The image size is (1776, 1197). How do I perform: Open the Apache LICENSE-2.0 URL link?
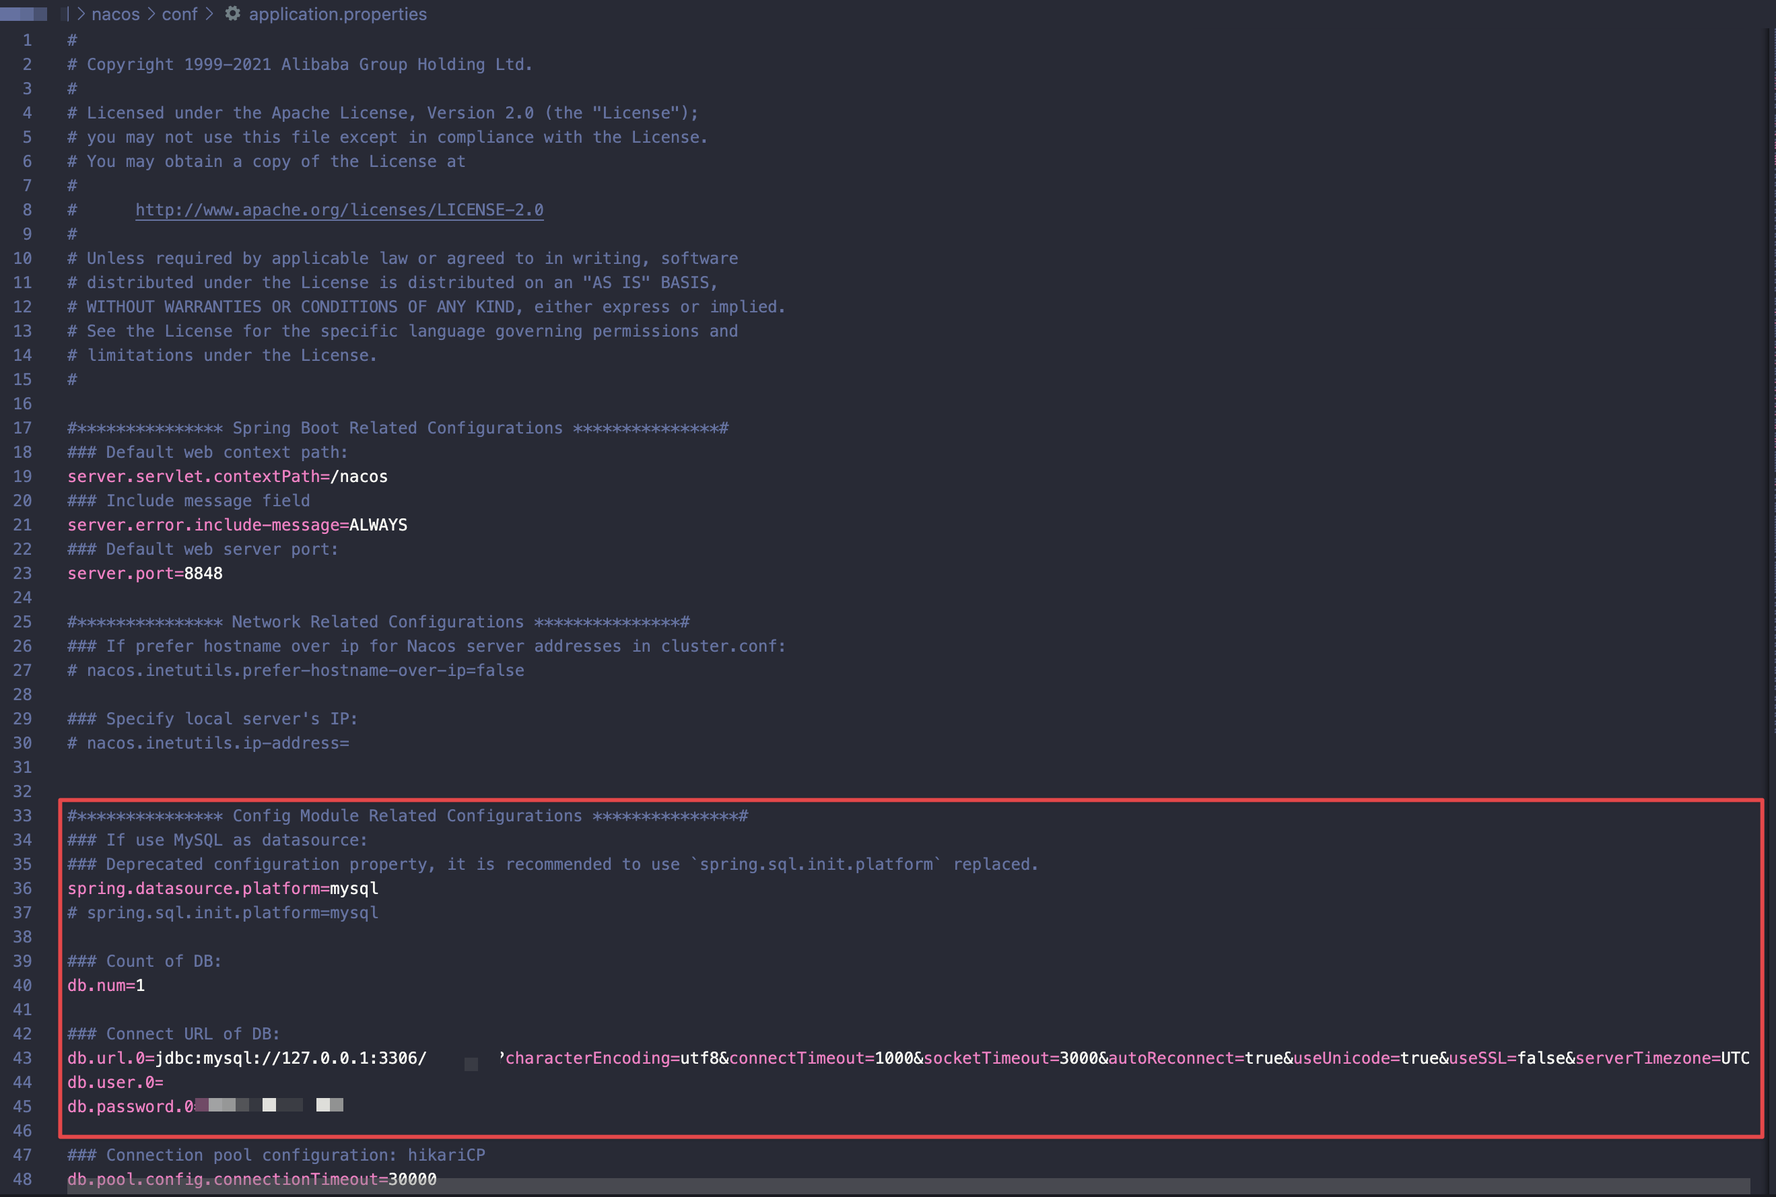(x=339, y=210)
